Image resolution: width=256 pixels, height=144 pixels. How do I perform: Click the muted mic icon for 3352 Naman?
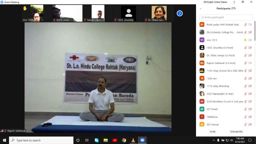[245, 94]
